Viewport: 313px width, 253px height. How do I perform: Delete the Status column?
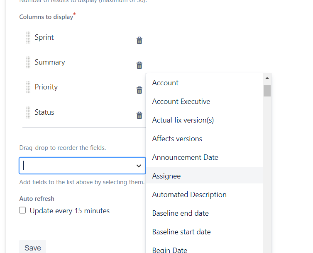pos(139,116)
